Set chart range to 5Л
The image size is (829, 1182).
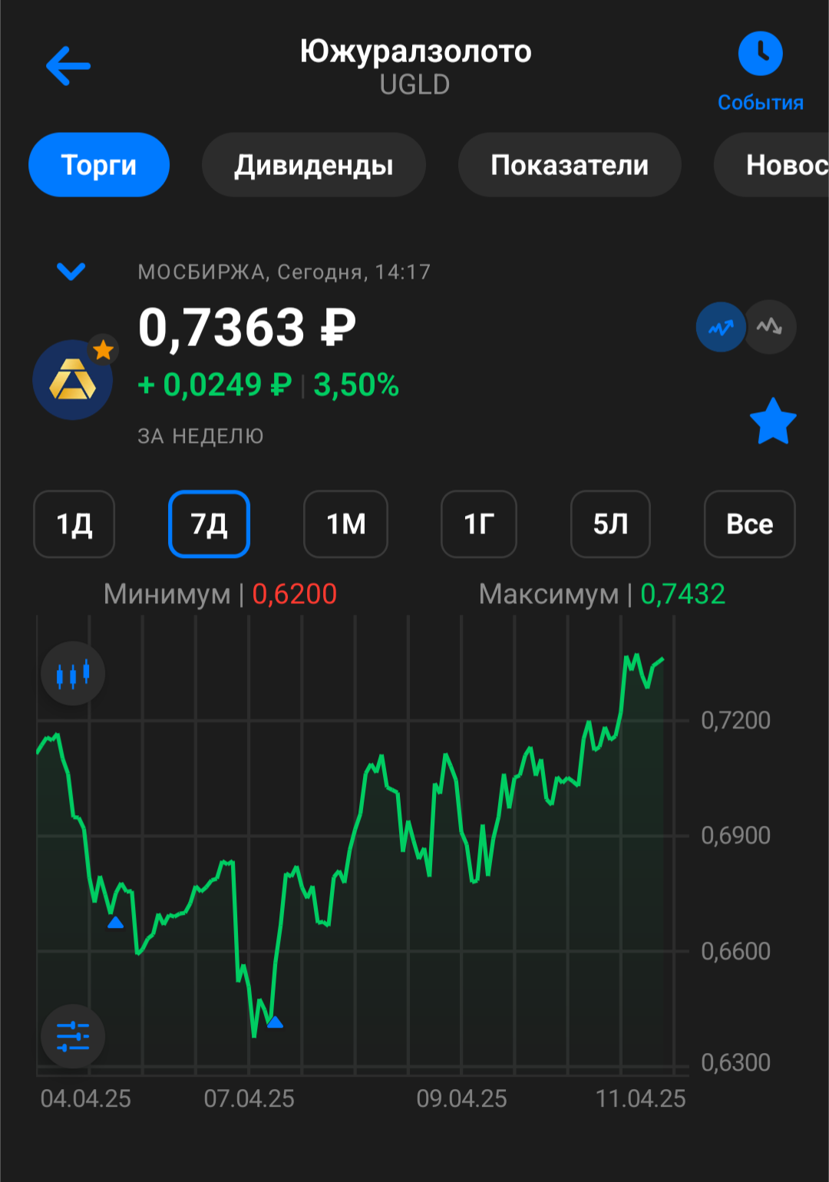pyautogui.click(x=610, y=524)
